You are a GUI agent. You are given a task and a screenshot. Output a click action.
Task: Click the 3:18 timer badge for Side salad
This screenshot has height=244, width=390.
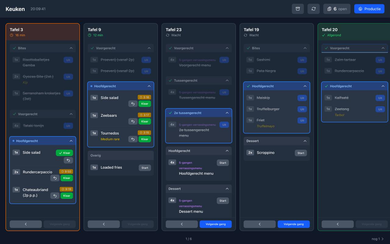pos(144,97)
